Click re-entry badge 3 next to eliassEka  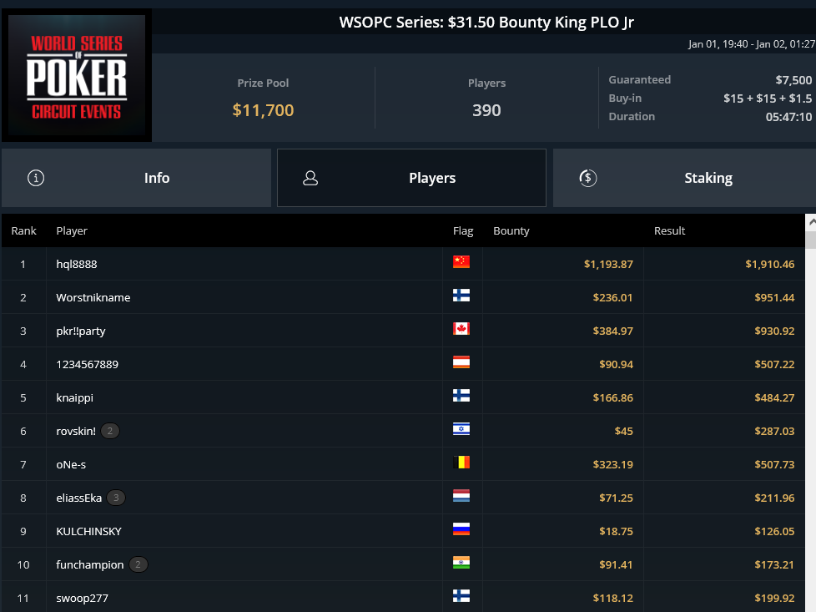click(116, 498)
